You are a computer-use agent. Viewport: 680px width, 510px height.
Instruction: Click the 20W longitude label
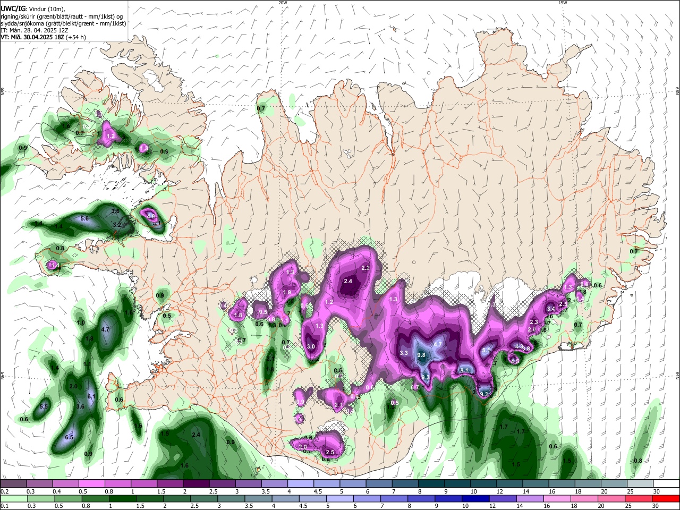(283, 3)
